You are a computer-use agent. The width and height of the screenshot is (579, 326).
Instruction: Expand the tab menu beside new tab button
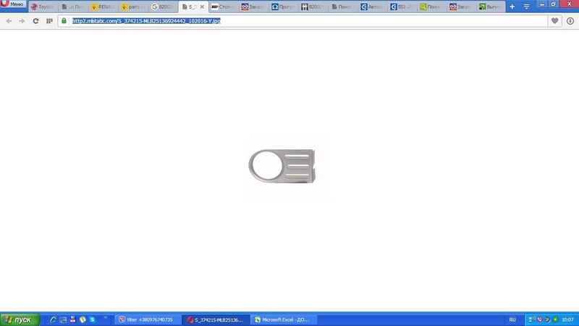pyautogui.click(x=526, y=7)
